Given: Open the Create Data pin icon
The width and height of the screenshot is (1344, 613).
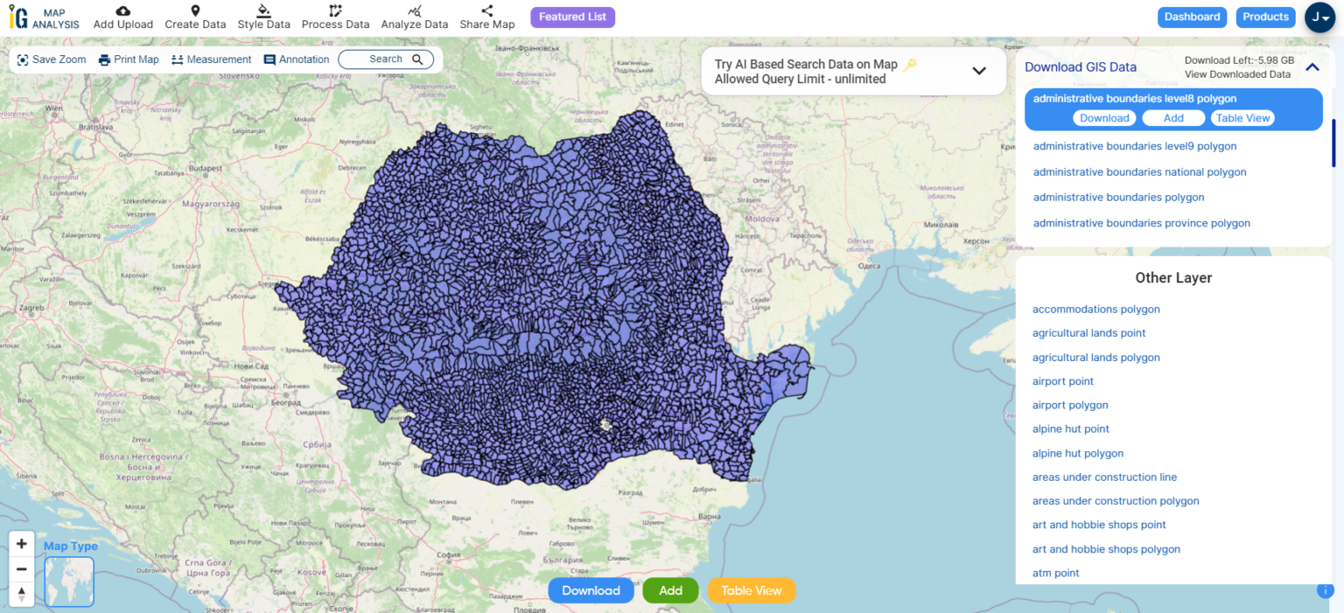Looking at the screenshot, I should click(195, 10).
